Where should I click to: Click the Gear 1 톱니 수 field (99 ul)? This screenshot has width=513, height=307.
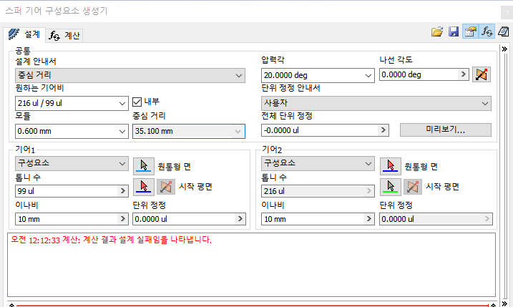pos(66,191)
